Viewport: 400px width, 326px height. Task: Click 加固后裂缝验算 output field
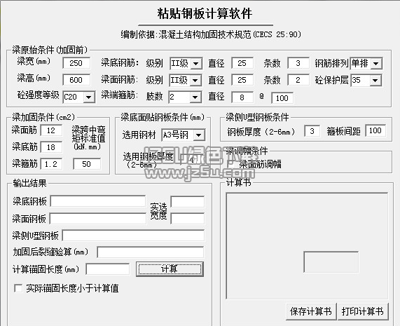click(x=151, y=252)
